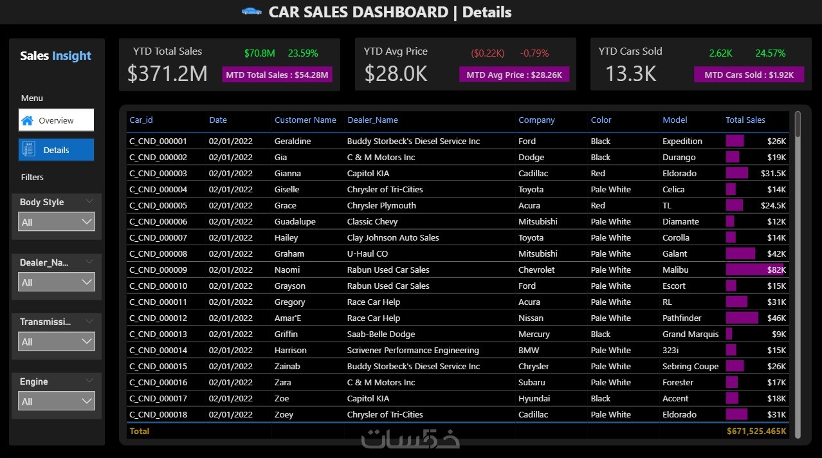Click dealer Clay Johnson Auto Sales
Viewport: 822px width, 458px height.
(393, 237)
